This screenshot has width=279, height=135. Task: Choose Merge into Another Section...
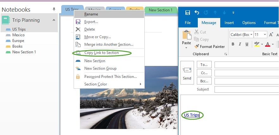(x=109, y=44)
